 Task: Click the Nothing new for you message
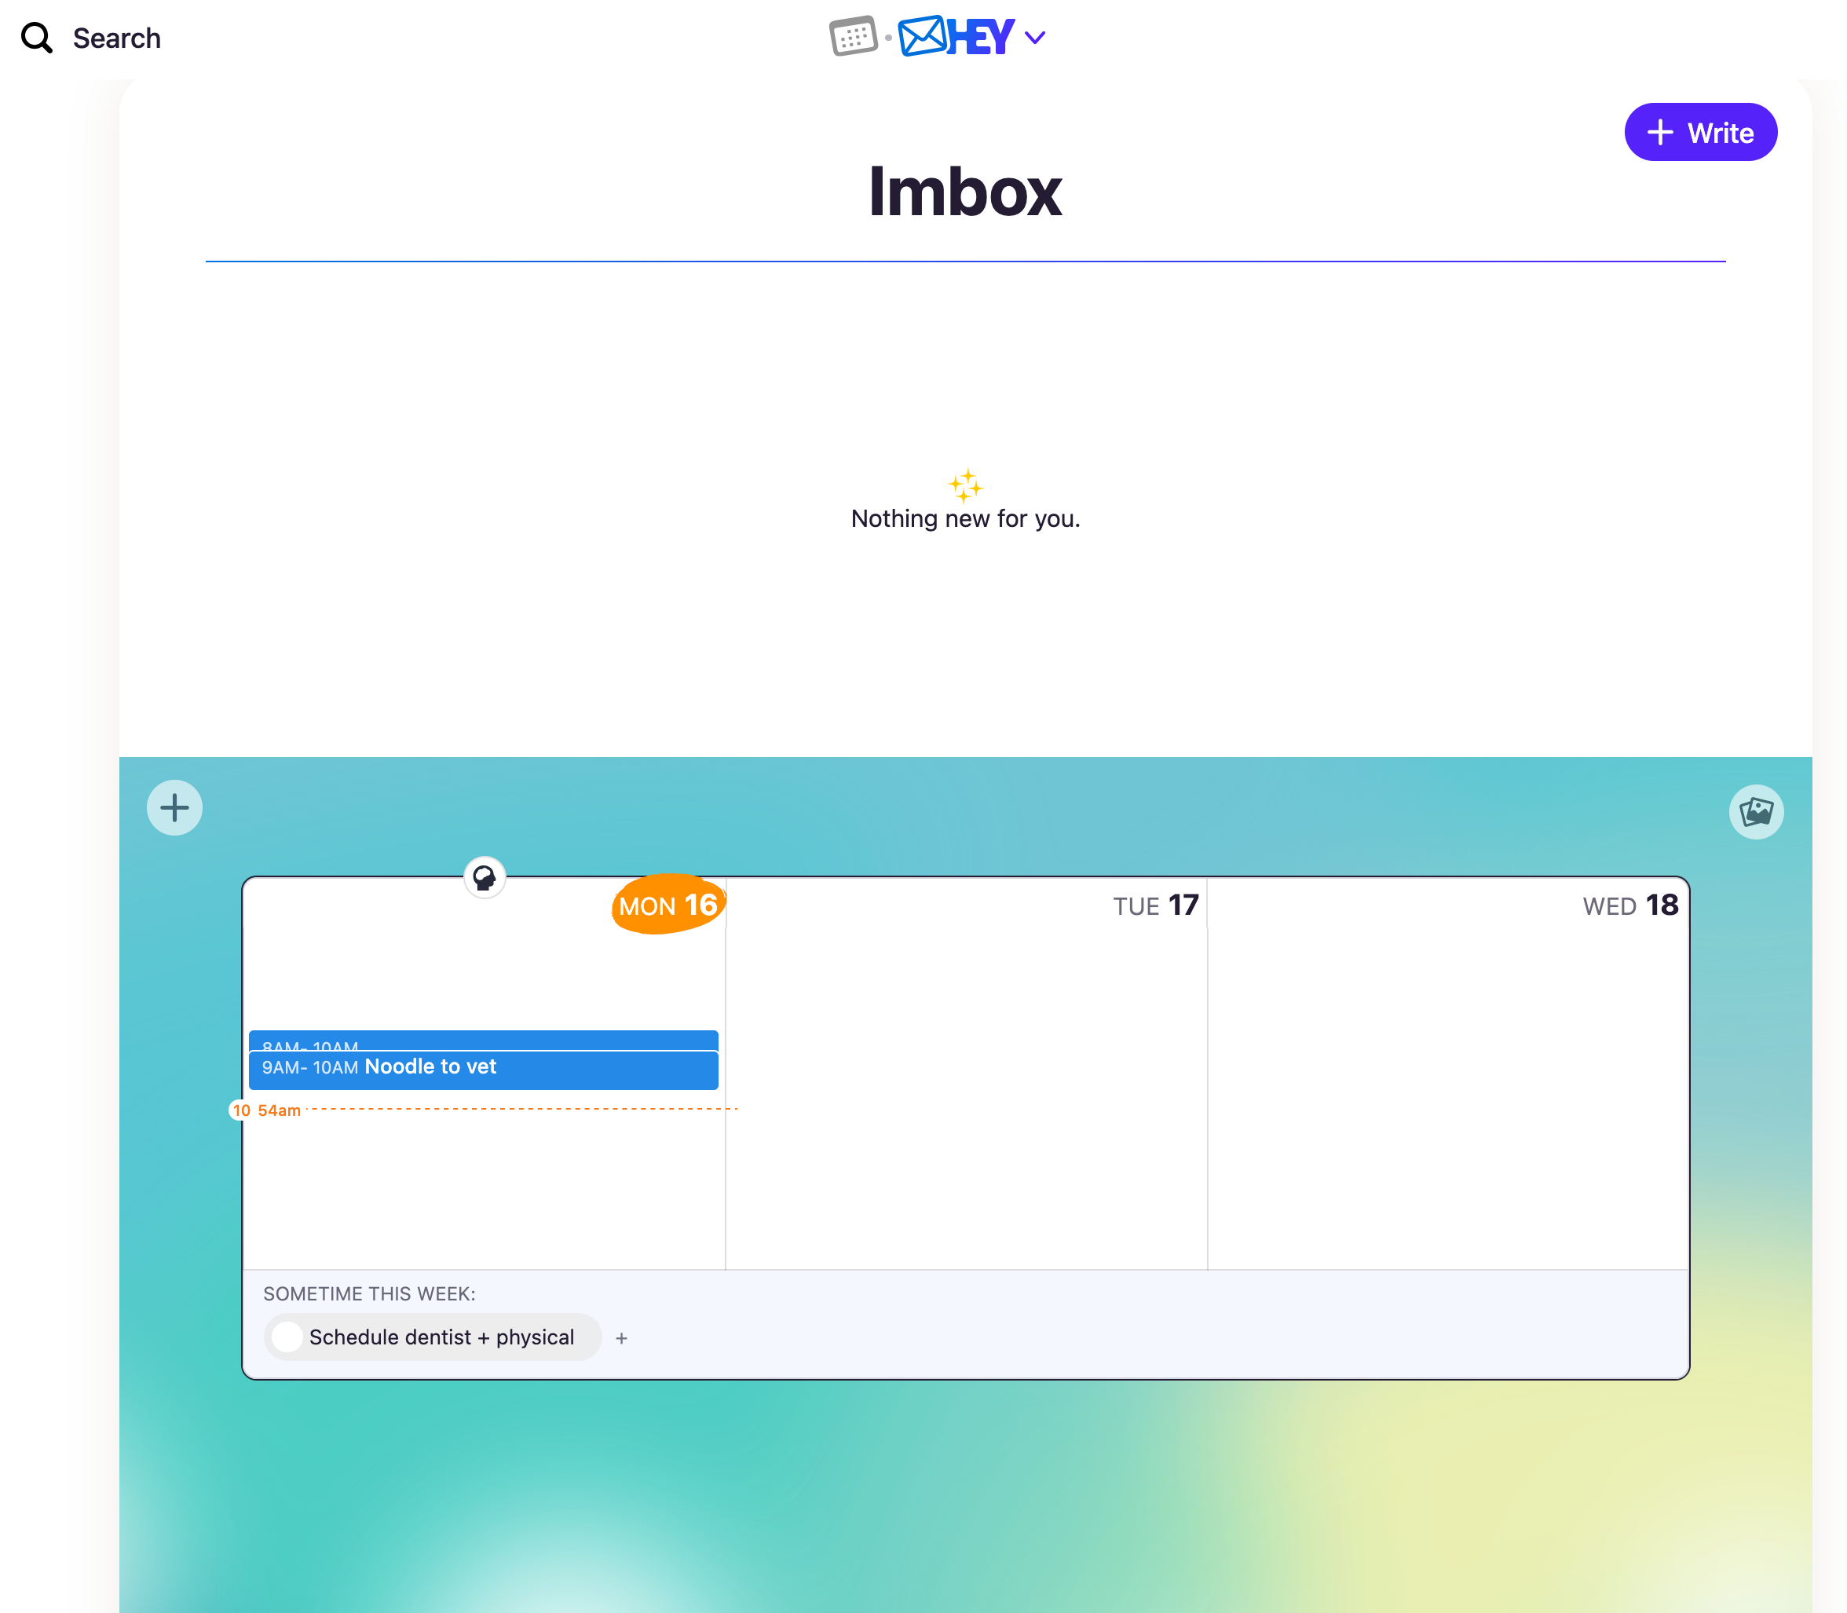point(965,518)
